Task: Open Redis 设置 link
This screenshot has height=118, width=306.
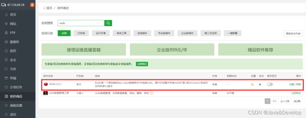Action: point(291,85)
